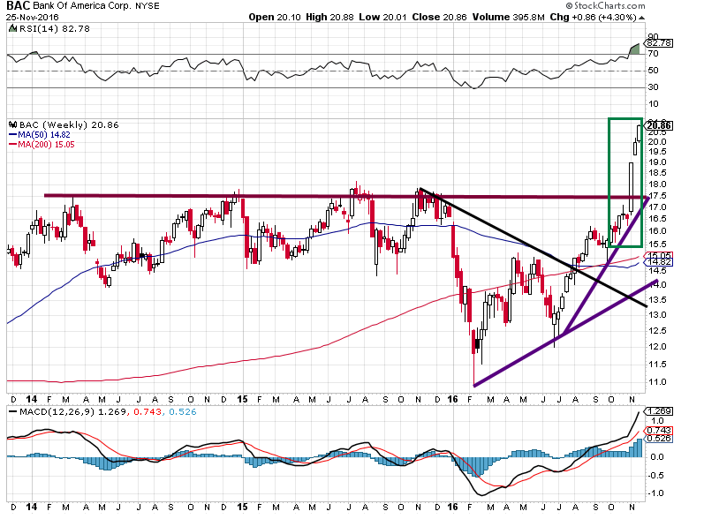Screen dimensions: 704x519
Task: Click the '15' year marker under the price chart
Action: point(242,399)
